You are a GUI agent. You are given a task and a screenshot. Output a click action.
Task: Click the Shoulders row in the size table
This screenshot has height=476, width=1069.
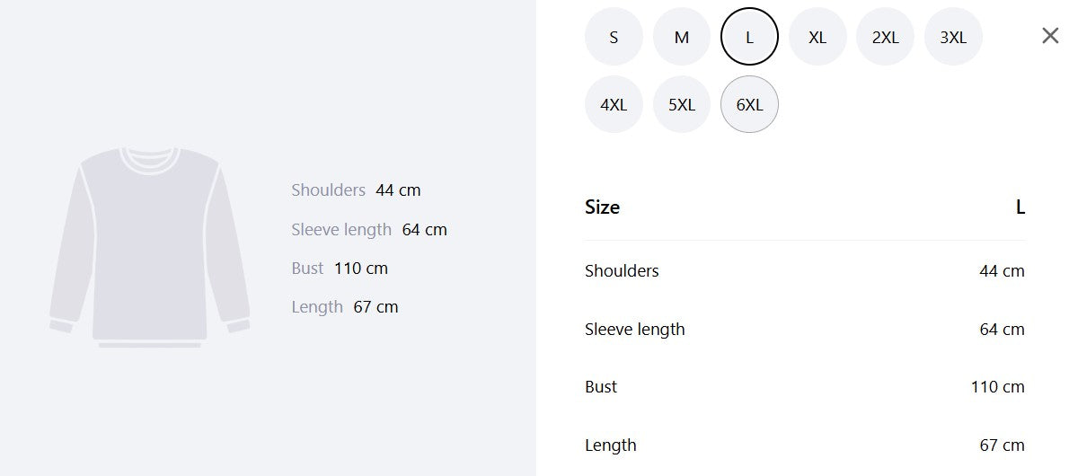pyautogui.click(x=805, y=270)
